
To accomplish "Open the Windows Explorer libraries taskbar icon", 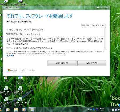I will (8, 110).
